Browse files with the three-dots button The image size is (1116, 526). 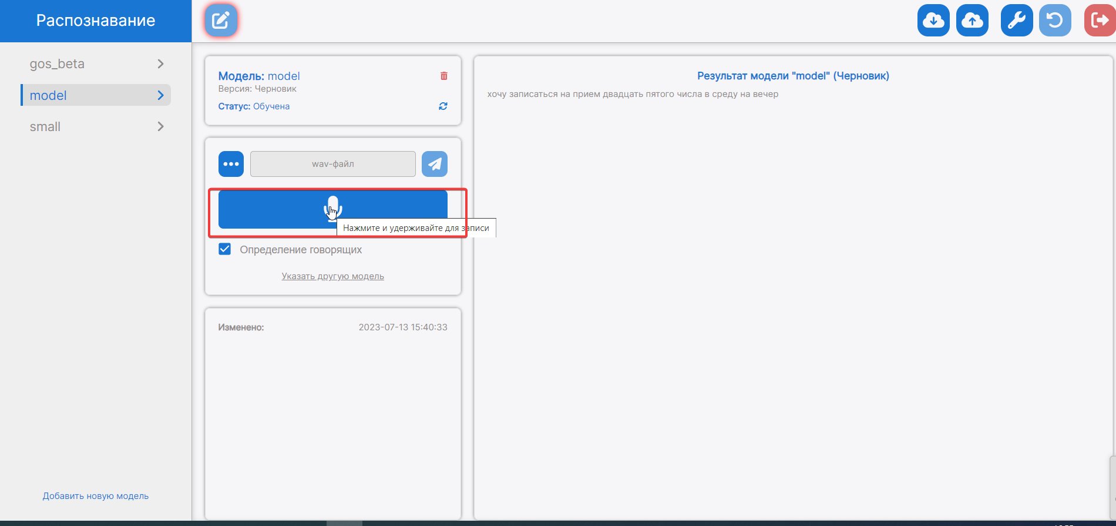231,164
